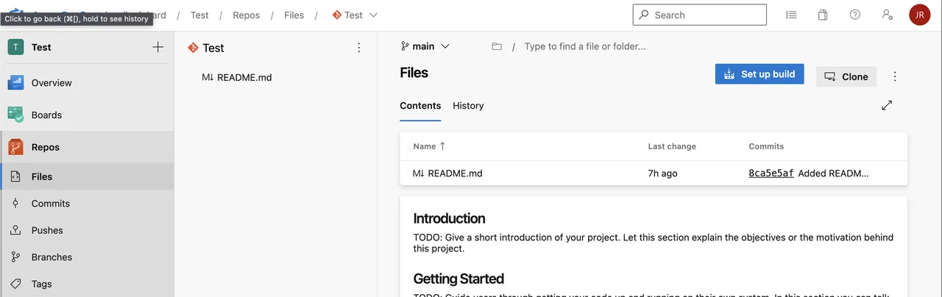This screenshot has height=297, width=942.
Task: Focus the Search box in header
Action: [x=700, y=15]
